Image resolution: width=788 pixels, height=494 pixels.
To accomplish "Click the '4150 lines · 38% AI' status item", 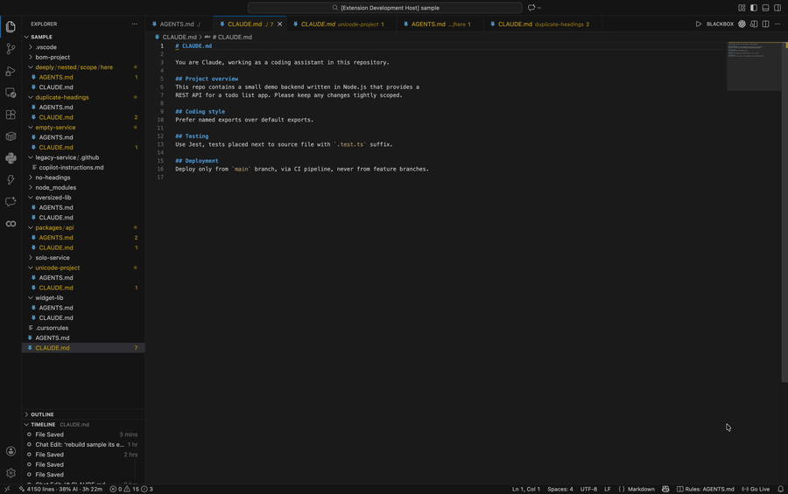I will click(x=60, y=489).
